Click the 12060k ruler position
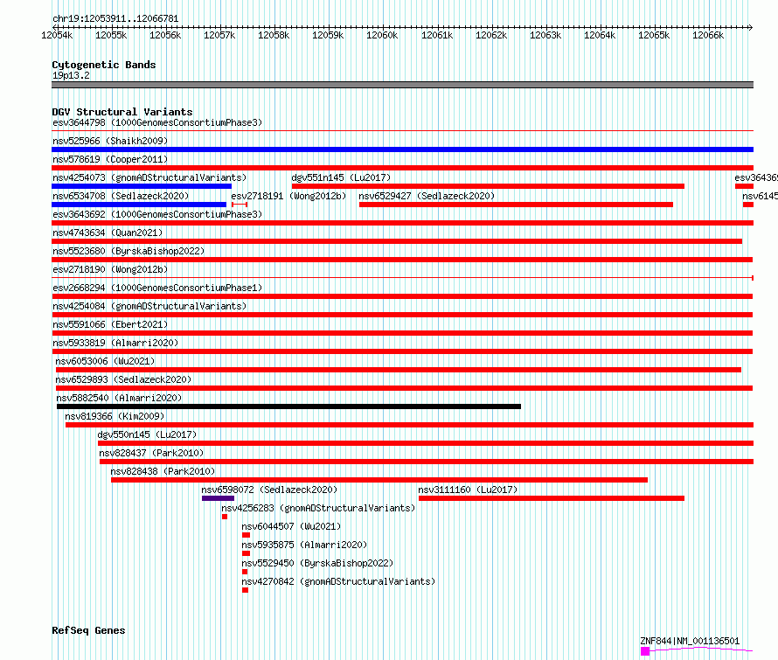Image resolution: width=778 pixels, height=660 pixels. coord(382,35)
